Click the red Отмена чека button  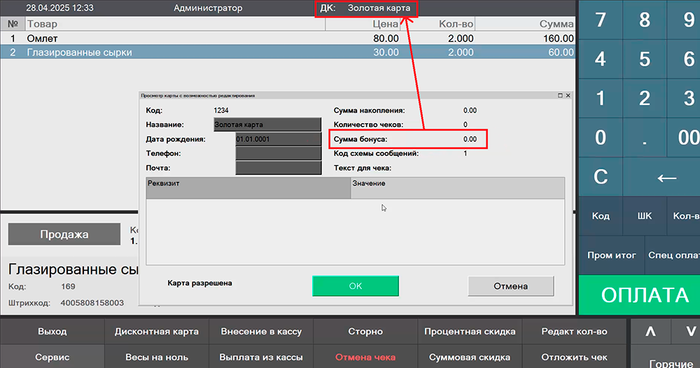(x=365, y=357)
